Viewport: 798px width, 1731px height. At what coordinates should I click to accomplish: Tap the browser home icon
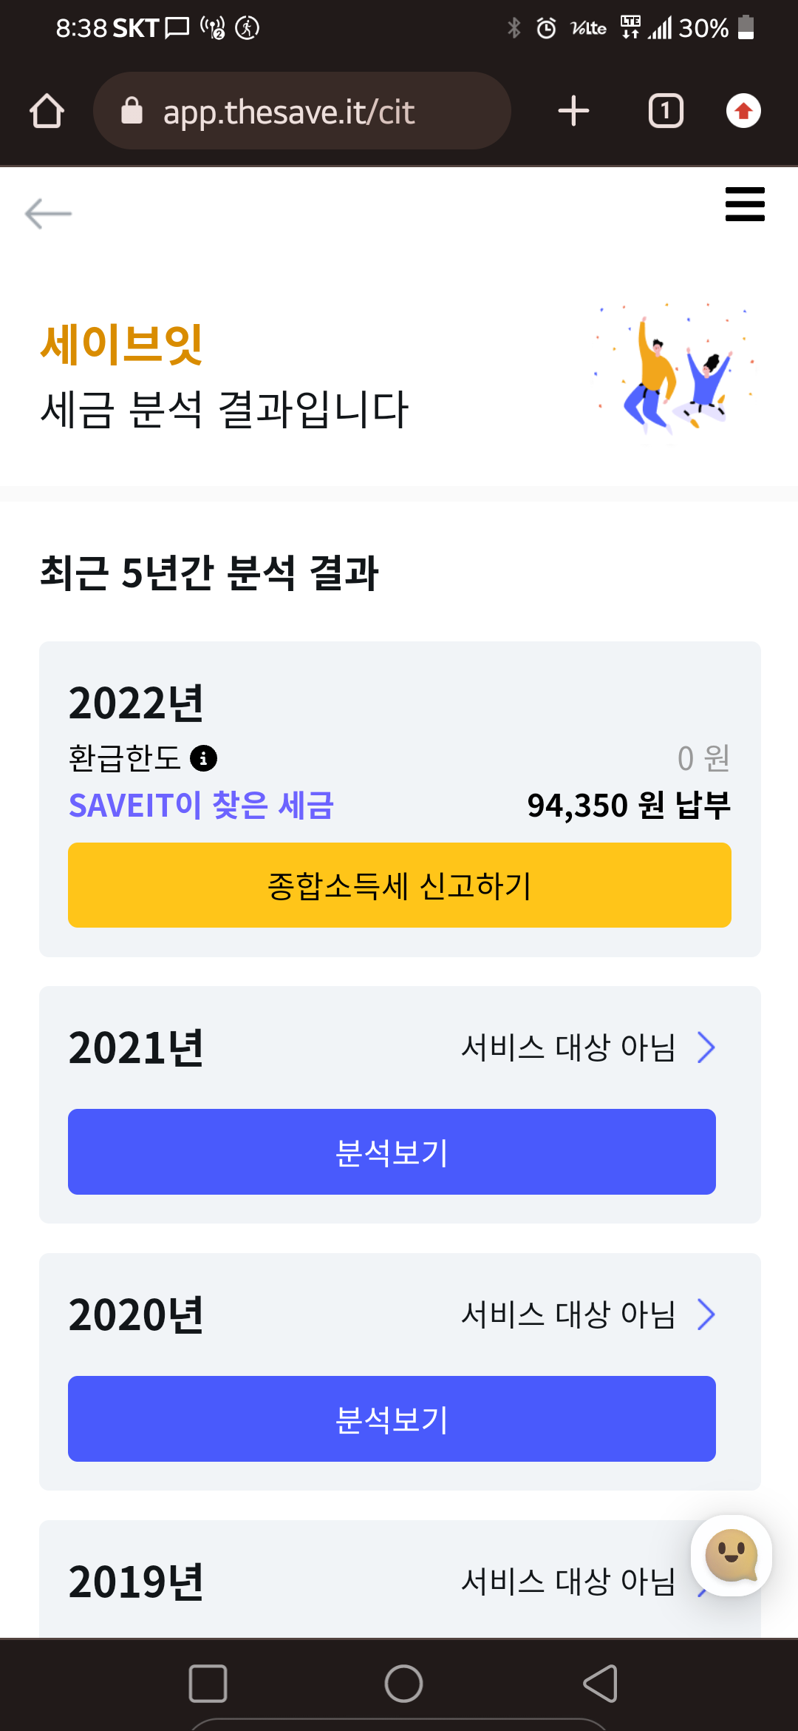[47, 111]
